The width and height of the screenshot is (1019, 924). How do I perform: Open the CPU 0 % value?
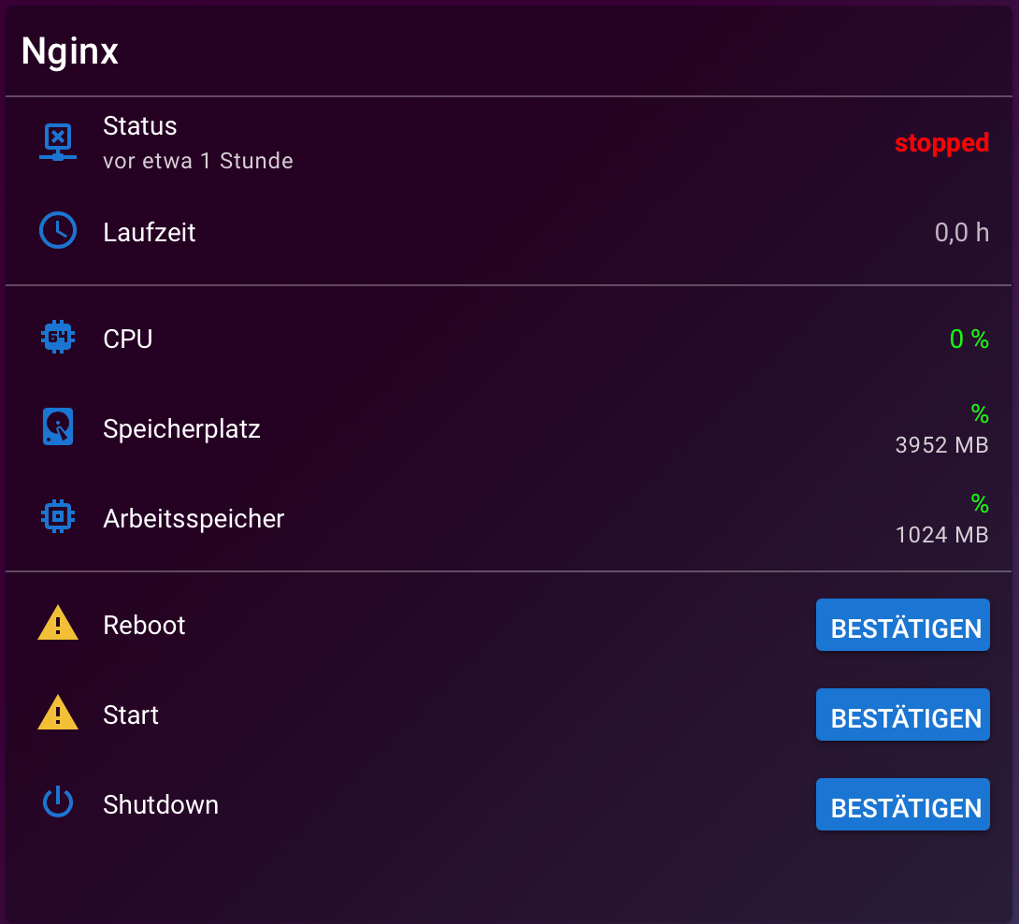[x=969, y=339]
